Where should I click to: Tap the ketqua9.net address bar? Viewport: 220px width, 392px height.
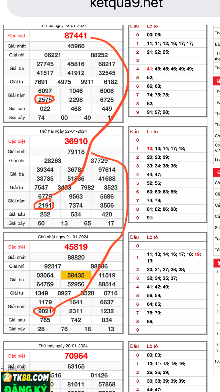tap(126, 4)
